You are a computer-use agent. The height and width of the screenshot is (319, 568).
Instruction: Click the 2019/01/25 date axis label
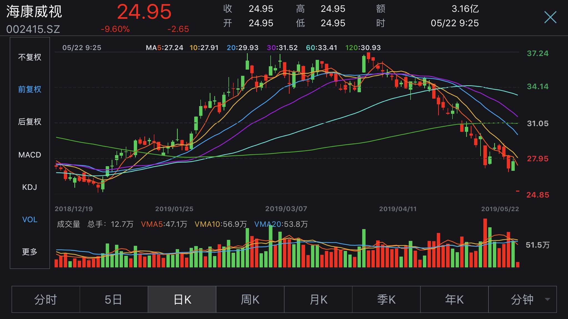click(x=174, y=209)
